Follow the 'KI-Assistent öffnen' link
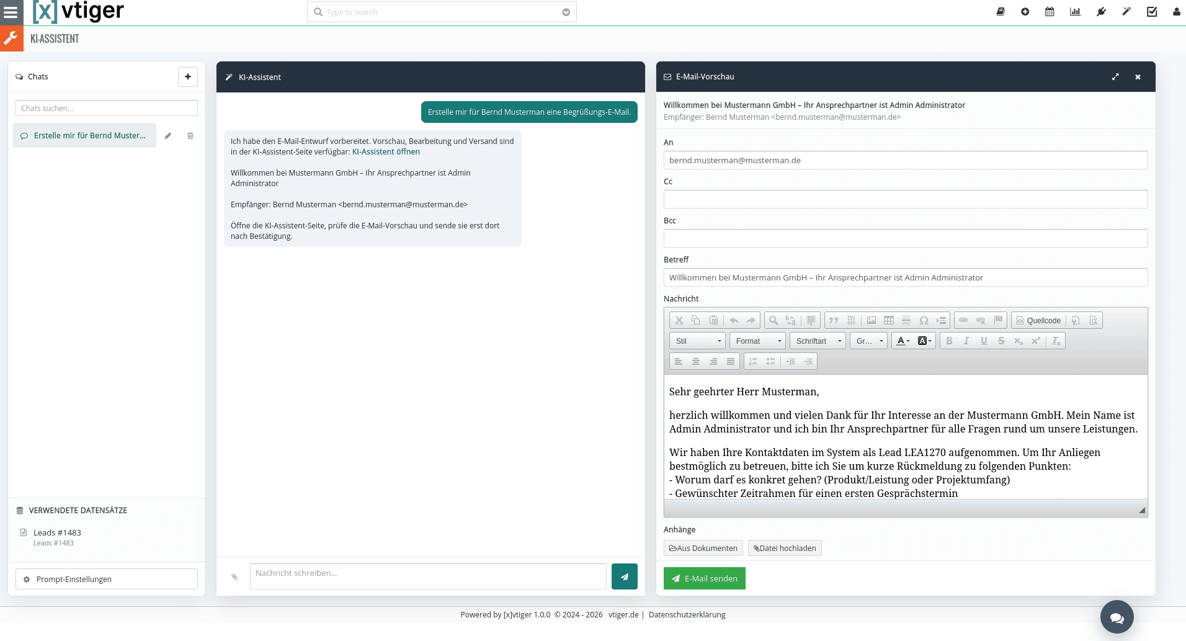1186x641 pixels. click(x=386, y=152)
